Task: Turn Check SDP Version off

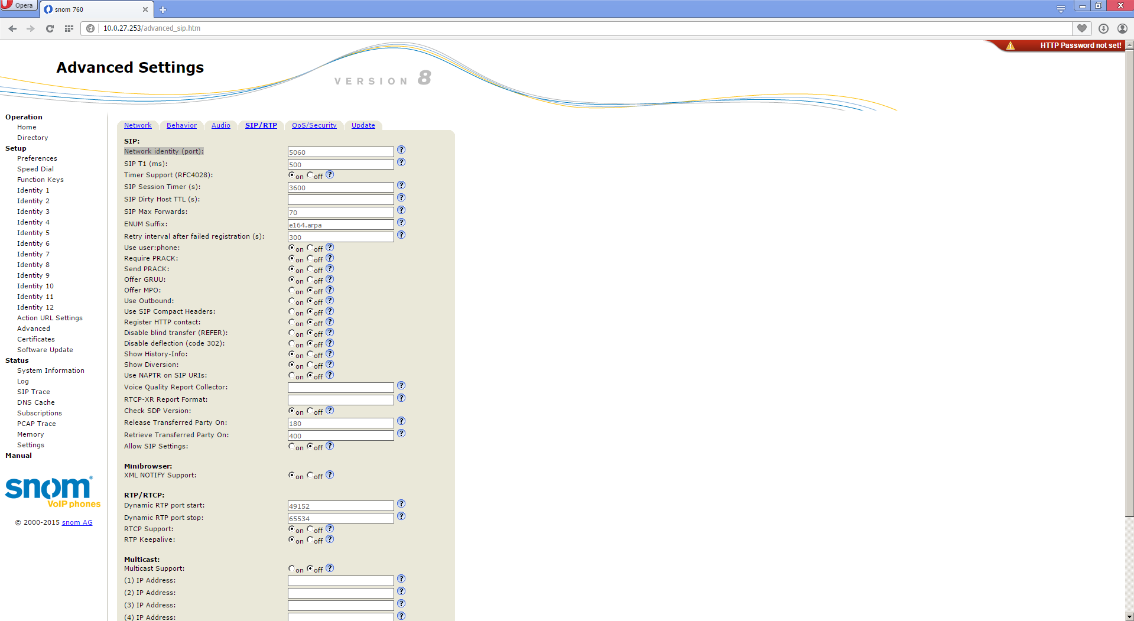Action: pos(310,411)
